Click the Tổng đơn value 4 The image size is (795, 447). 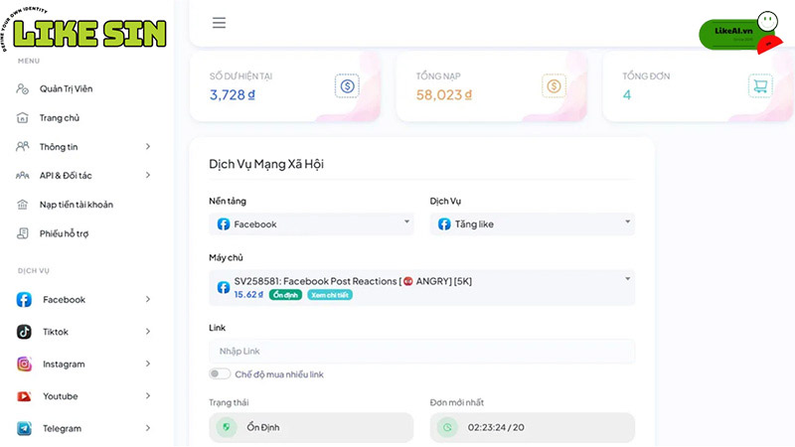627,94
